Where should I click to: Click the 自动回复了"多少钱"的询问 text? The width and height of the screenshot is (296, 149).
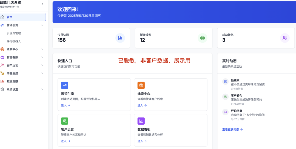(248, 115)
